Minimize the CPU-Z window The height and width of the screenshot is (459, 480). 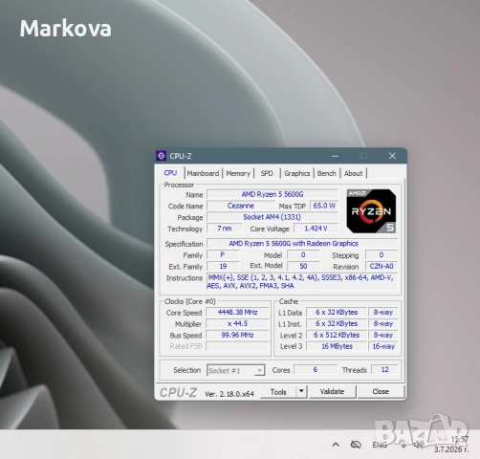click(x=335, y=156)
